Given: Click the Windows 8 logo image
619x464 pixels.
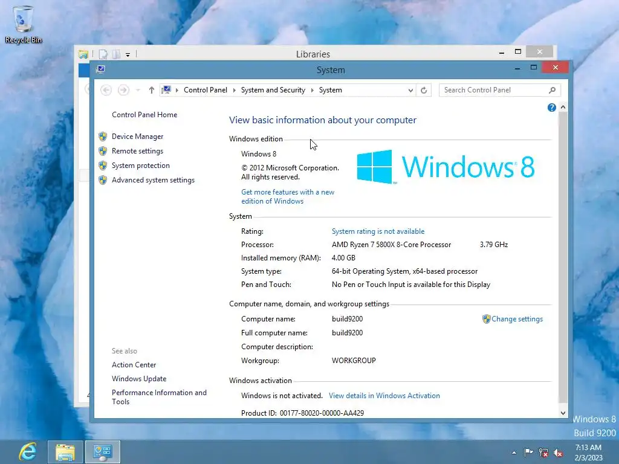Looking at the screenshot, I should tap(446, 167).
